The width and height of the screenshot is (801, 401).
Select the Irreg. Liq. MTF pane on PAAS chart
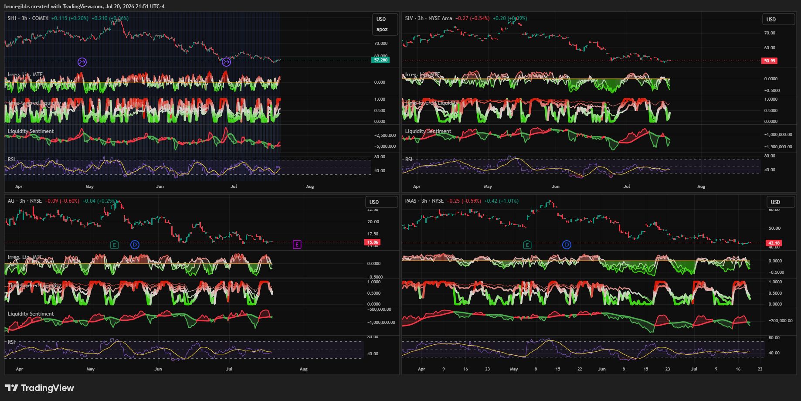pyautogui.click(x=583, y=265)
